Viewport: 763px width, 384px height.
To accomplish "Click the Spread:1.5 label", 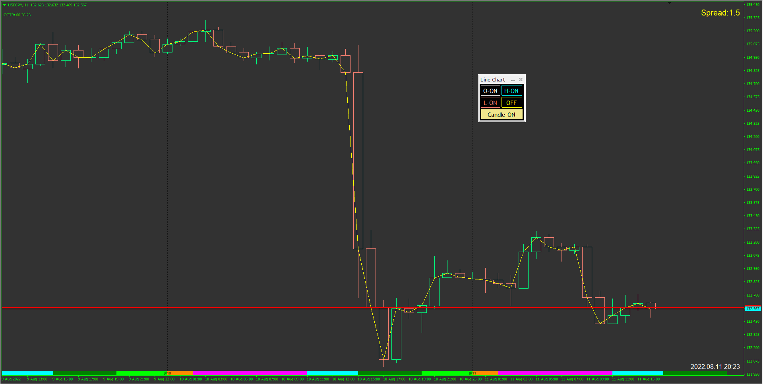I will click(x=720, y=13).
